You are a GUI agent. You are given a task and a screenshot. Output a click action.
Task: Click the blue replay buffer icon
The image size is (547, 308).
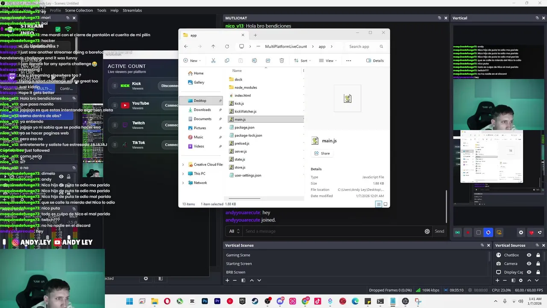tap(488, 232)
